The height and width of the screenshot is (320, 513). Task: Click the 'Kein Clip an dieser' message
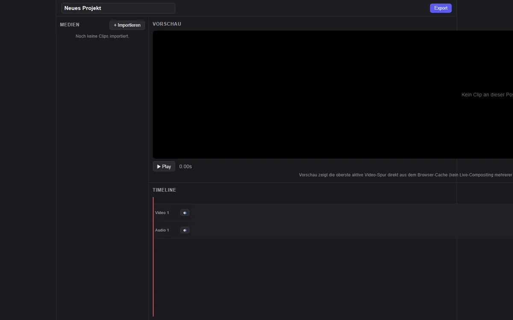click(487, 95)
